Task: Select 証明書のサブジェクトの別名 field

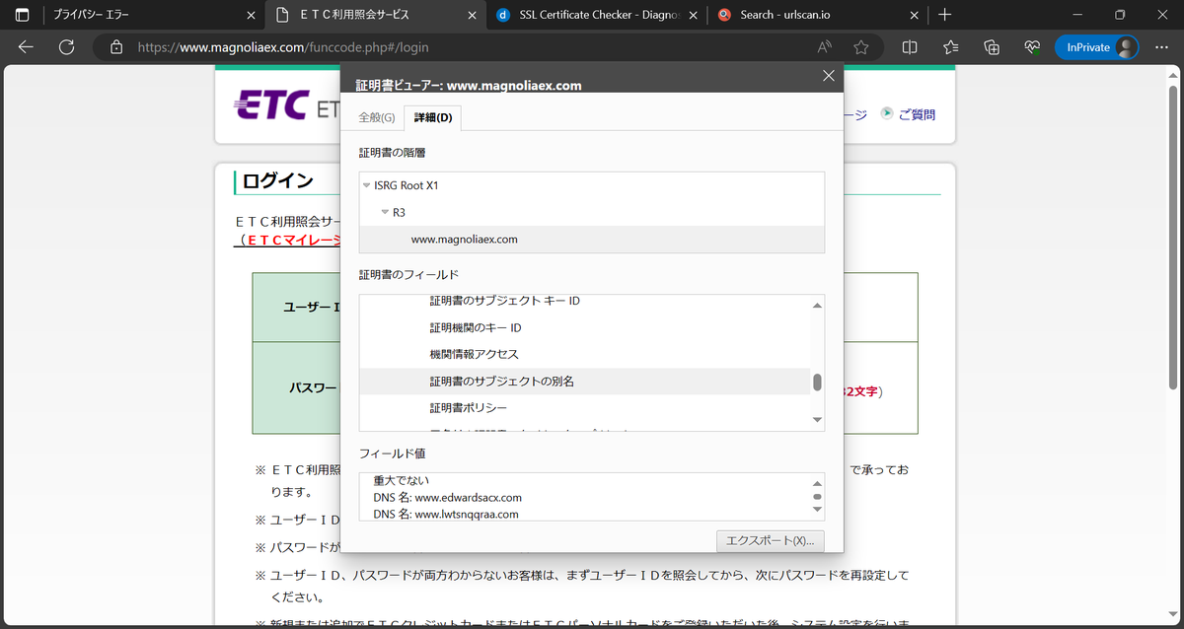Action: click(x=584, y=381)
